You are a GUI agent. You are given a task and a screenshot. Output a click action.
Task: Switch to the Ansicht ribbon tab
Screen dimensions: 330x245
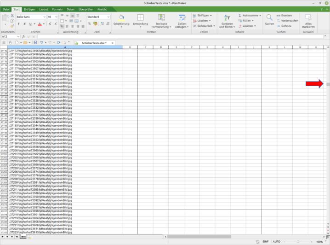pyautogui.click(x=102, y=9)
